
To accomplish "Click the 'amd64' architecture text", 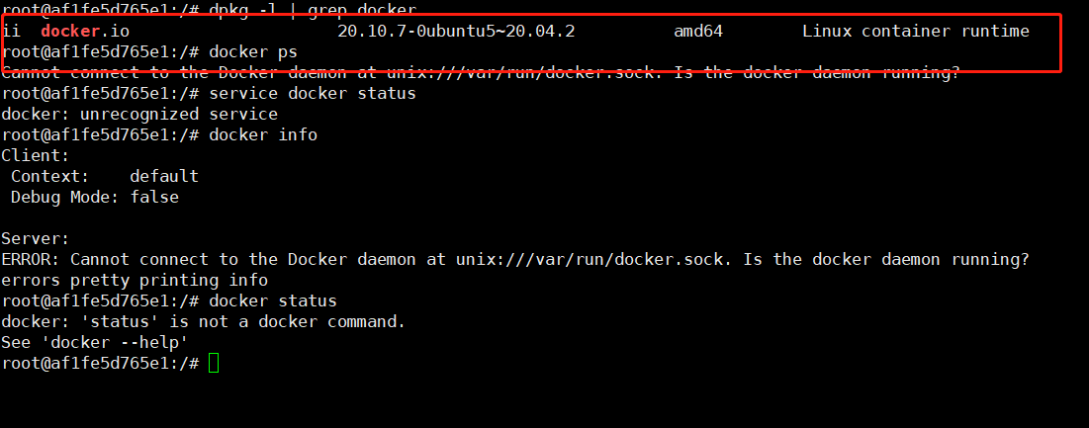I will click(x=698, y=32).
